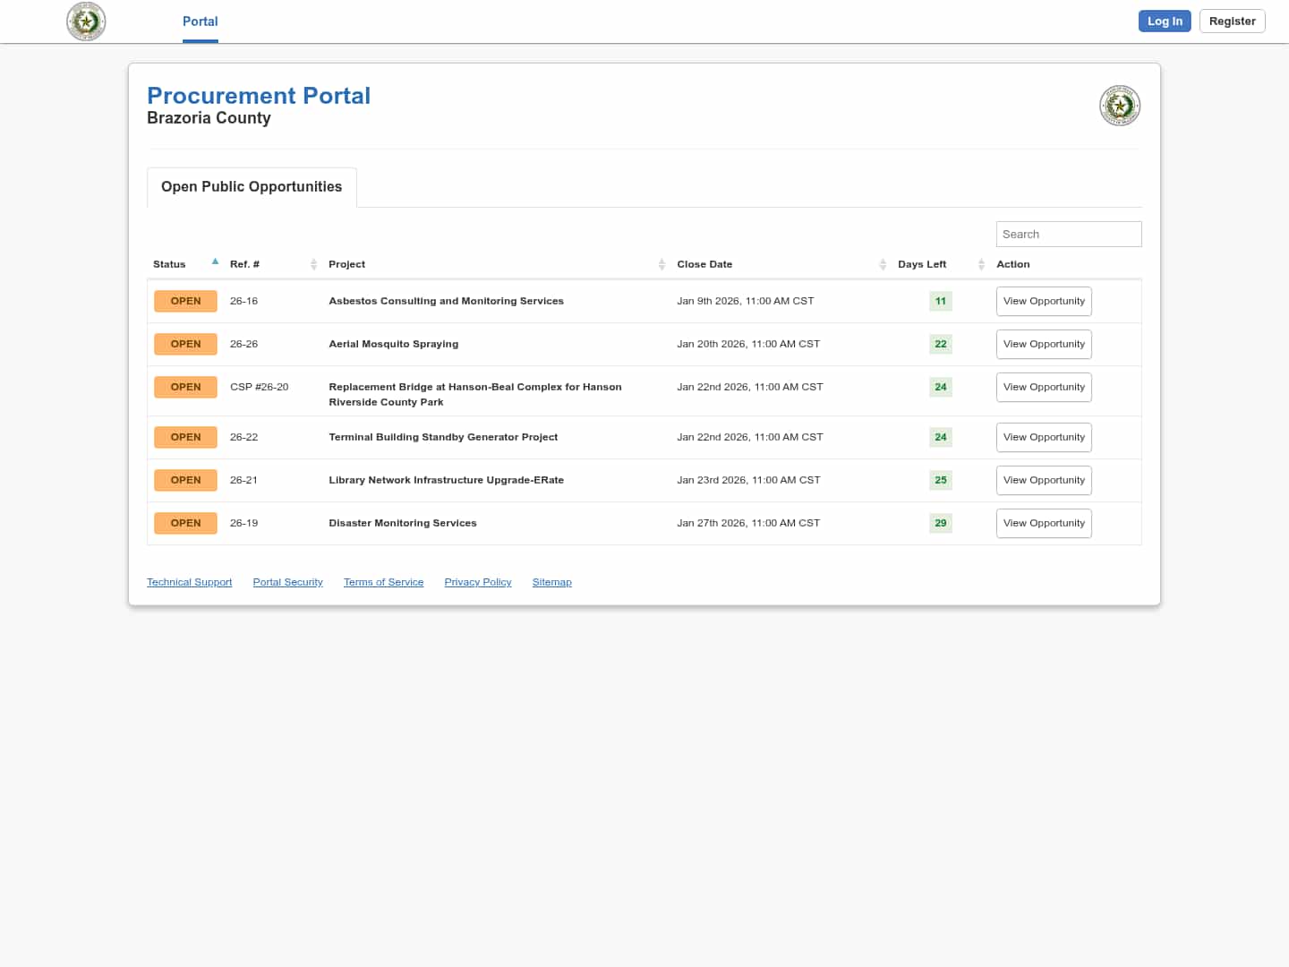This screenshot has width=1289, height=967.
Task: Open the Technical Support link
Action: (x=189, y=582)
